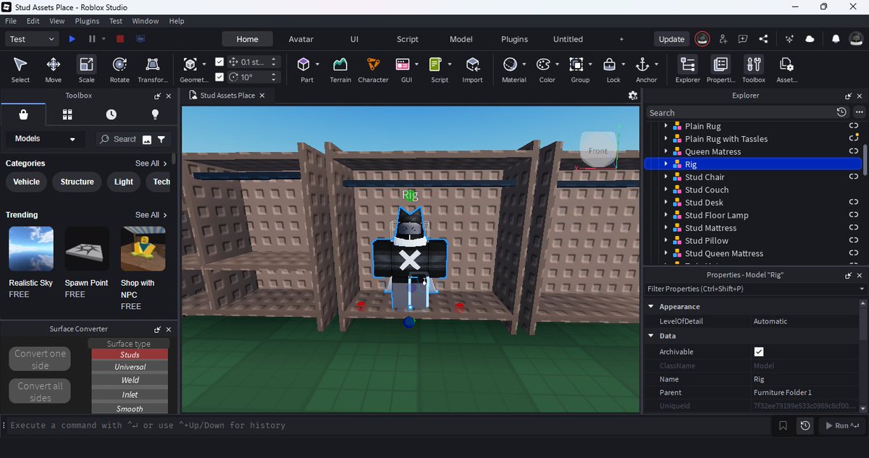This screenshot has height=458, width=869.
Task: Open the Toolbox filter options
Action: [161, 139]
